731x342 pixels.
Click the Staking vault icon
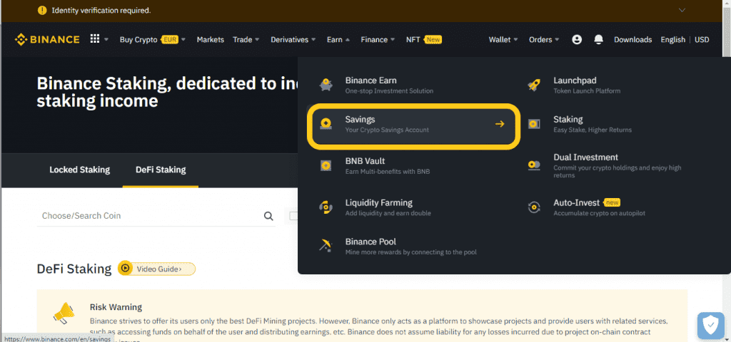click(534, 124)
